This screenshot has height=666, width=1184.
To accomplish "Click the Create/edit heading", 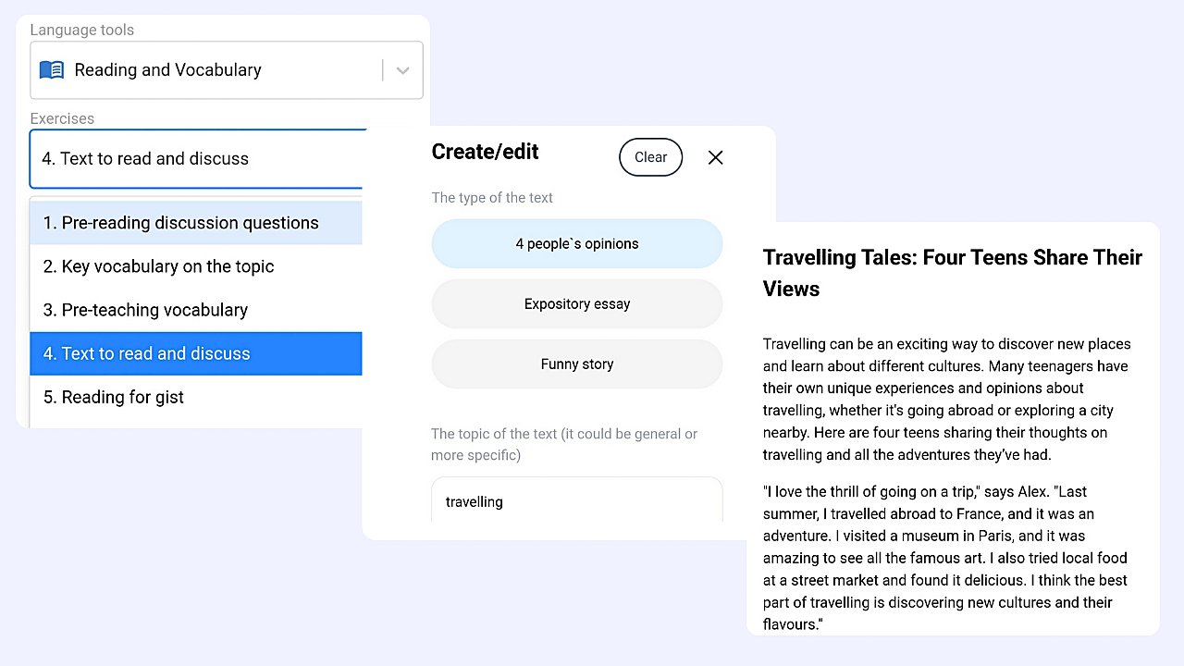I will tap(486, 152).
